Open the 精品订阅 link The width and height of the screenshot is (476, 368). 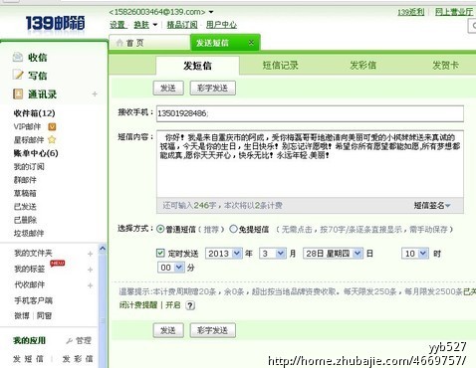(182, 25)
